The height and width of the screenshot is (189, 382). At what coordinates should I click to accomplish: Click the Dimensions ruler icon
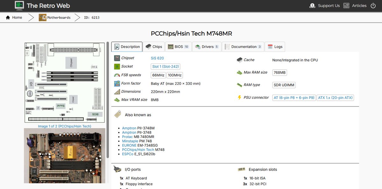[x=117, y=92]
